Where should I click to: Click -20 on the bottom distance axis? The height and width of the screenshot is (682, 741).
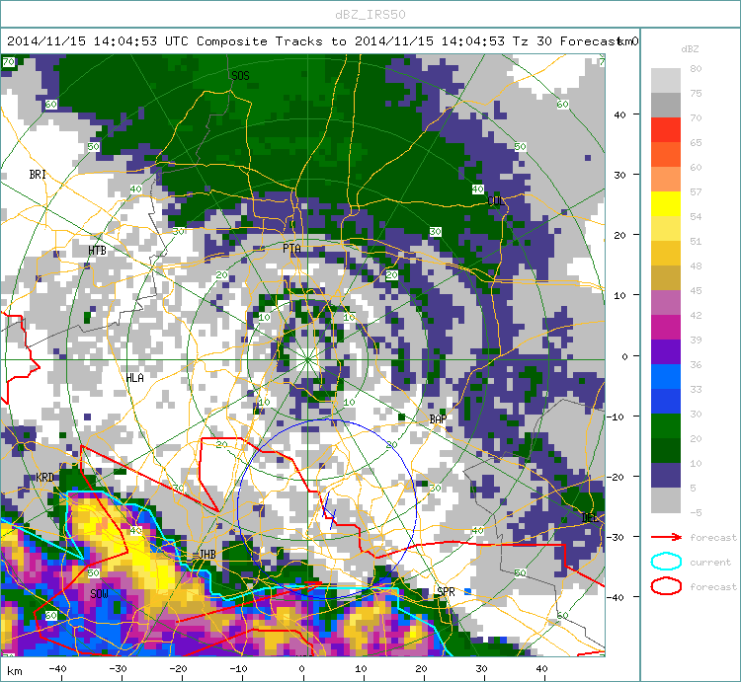coord(178,669)
